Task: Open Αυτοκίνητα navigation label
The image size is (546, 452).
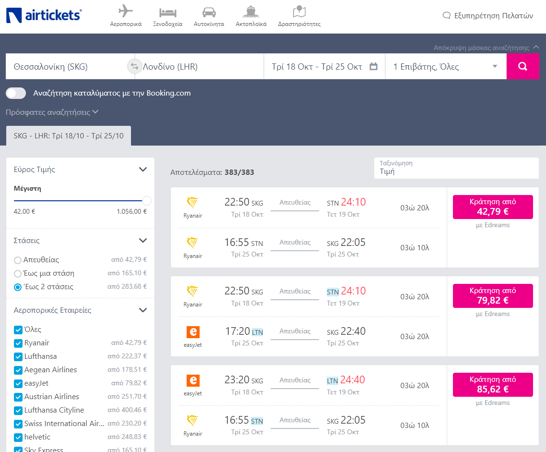Action: tap(209, 24)
